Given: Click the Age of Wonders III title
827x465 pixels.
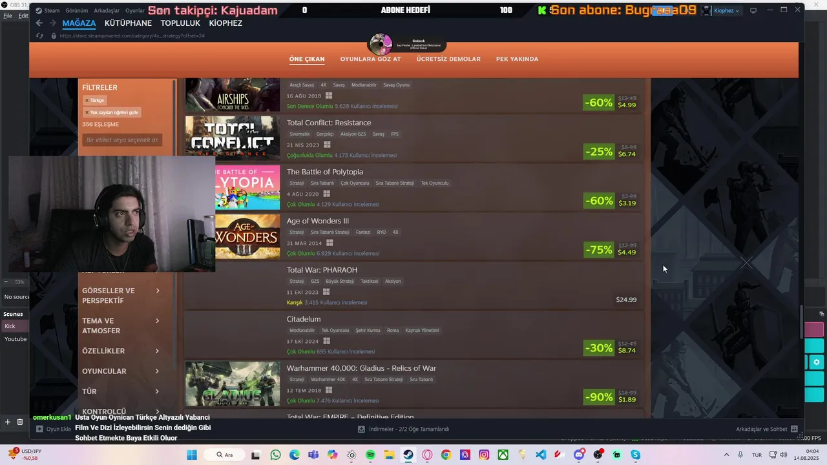Looking at the screenshot, I should [x=318, y=221].
